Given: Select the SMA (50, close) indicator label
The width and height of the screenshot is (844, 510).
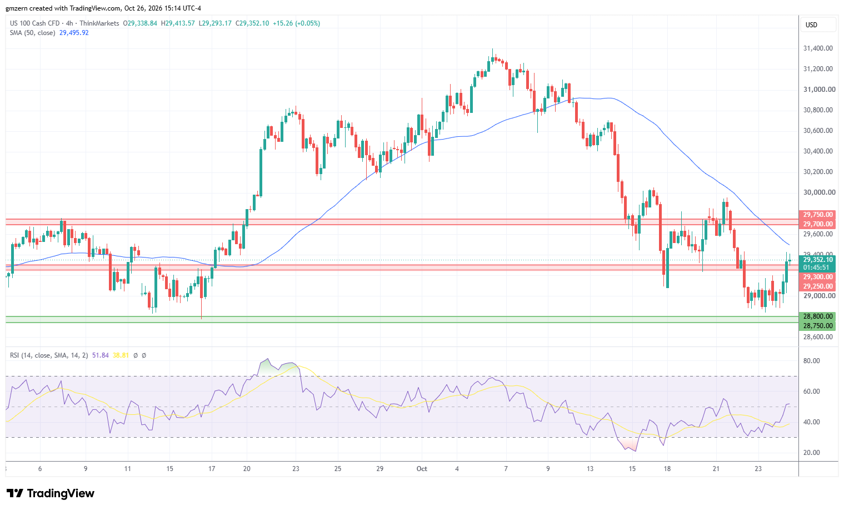Looking at the screenshot, I should click(x=32, y=33).
